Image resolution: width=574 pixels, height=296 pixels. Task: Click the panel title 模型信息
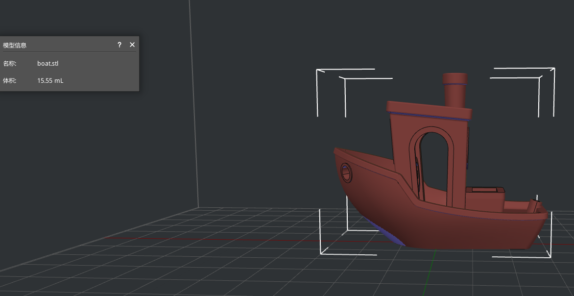pos(15,45)
